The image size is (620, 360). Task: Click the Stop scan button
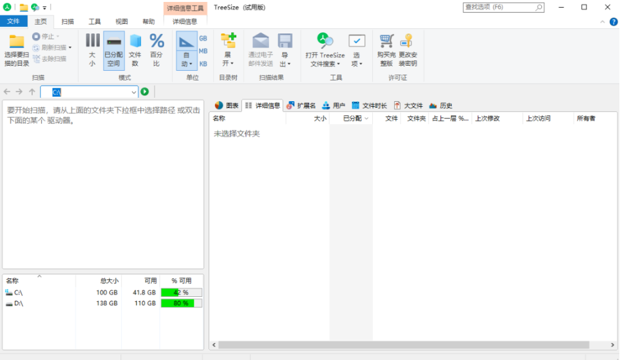click(46, 37)
